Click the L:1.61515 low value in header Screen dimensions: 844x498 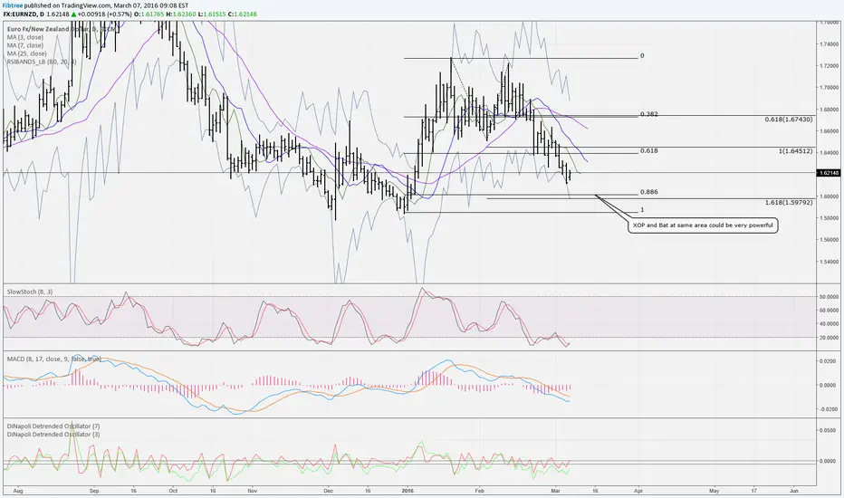tap(212, 13)
